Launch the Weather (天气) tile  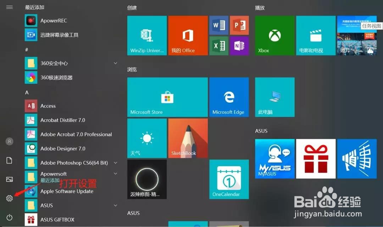[x=146, y=138]
